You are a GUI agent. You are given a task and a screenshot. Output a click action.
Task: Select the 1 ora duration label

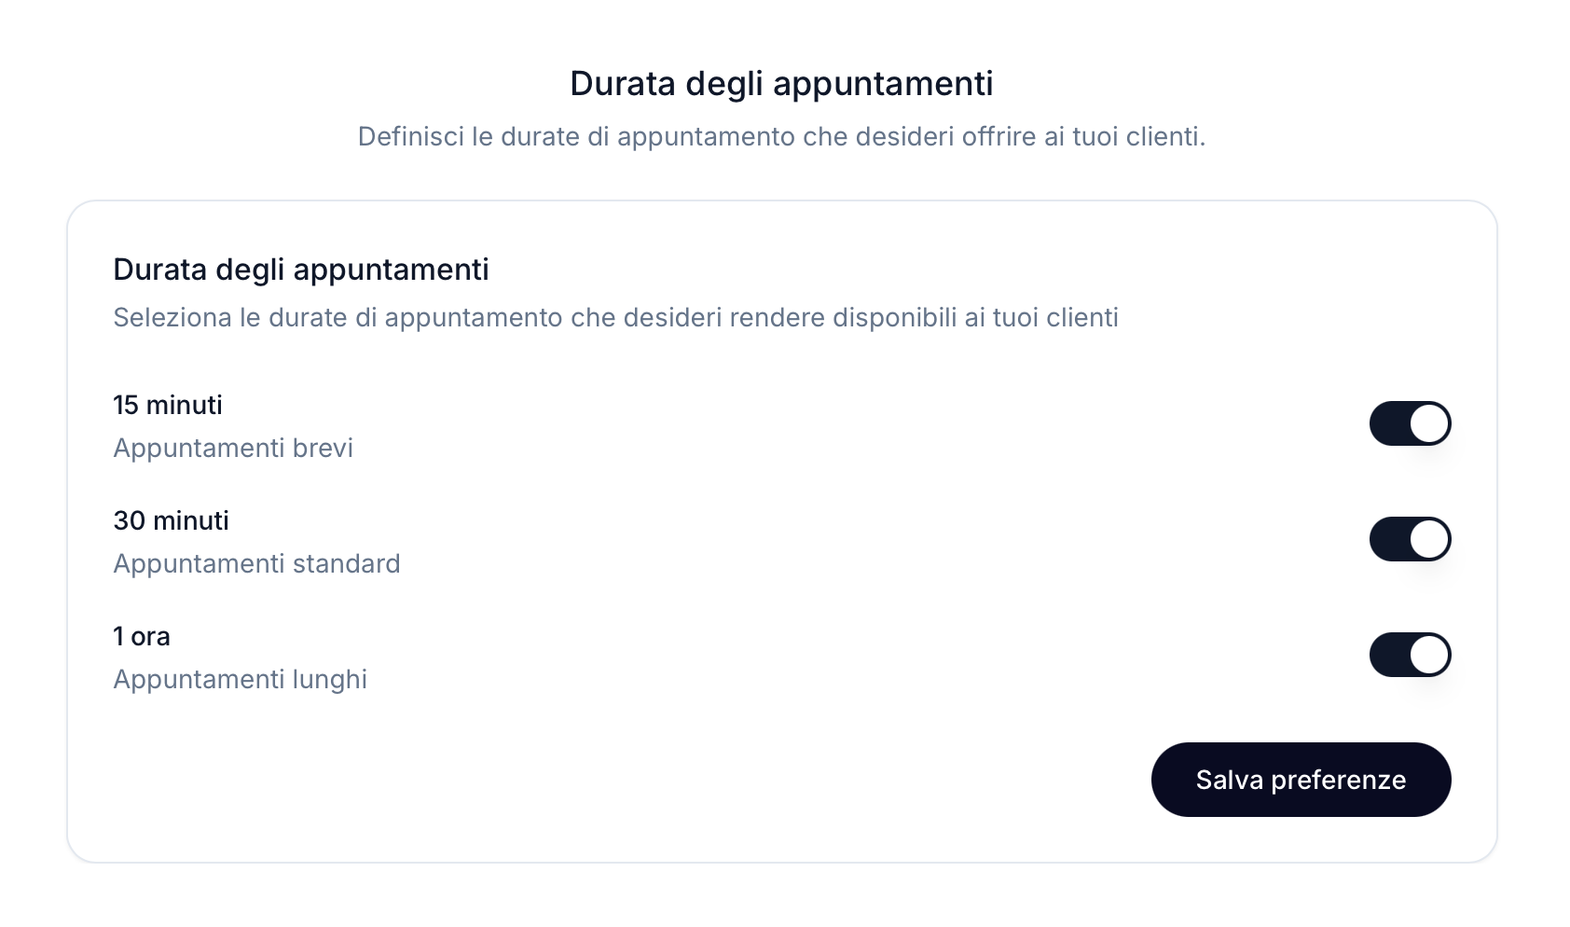[141, 636]
